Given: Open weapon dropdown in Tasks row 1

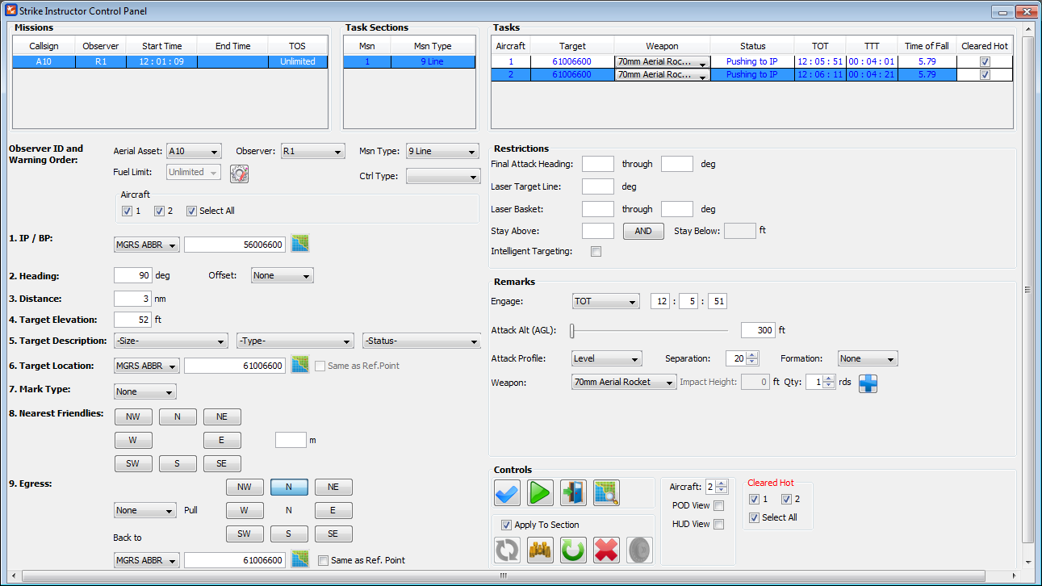Looking at the screenshot, I should click(663, 61).
